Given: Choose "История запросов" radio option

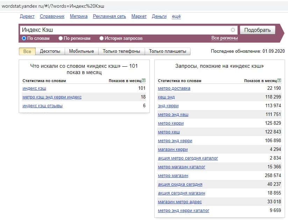Looking at the screenshot, I should pos(102,38).
